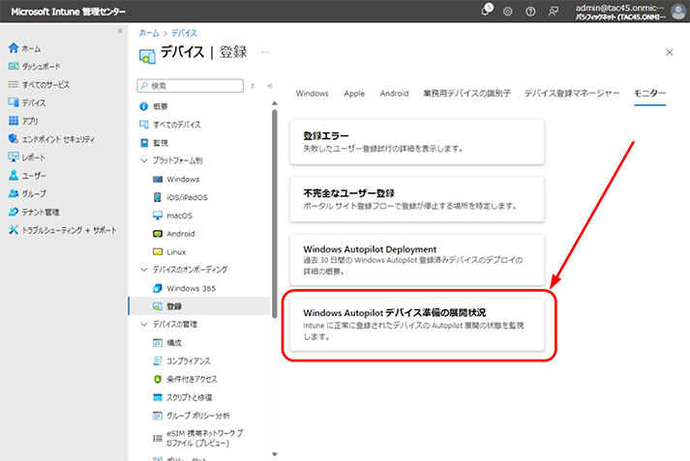Select Windows under プラットフォーム別
This screenshot has width=690, height=461.
point(176,180)
